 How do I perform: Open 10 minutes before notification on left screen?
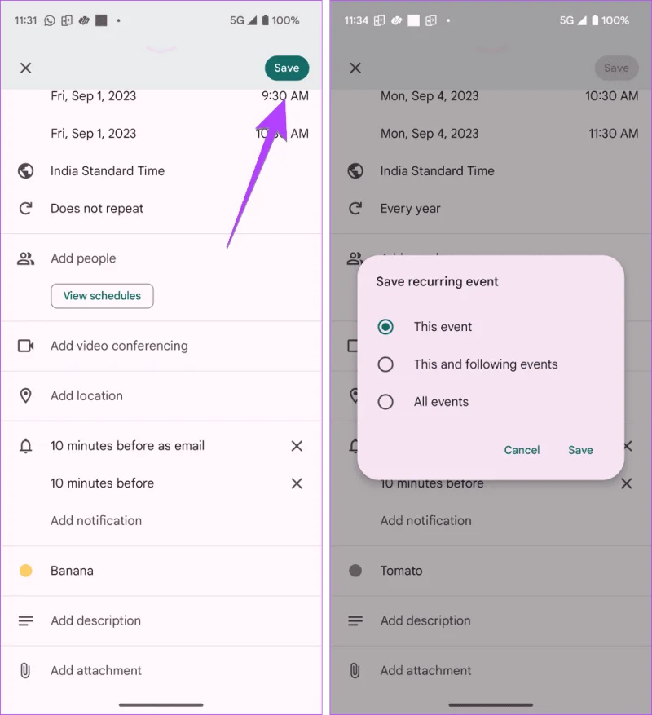(x=102, y=483)
